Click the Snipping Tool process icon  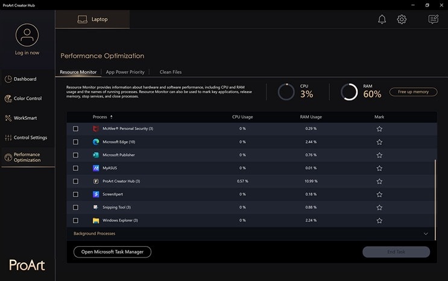pos(96,207)
